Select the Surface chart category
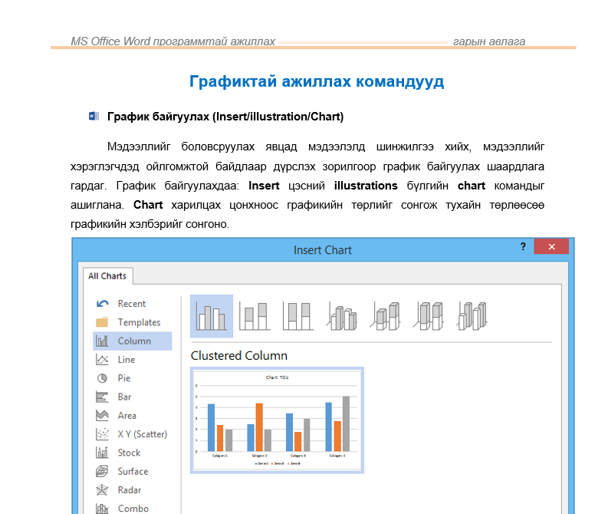The image size is (595, 514). click(x=132, y=472)
